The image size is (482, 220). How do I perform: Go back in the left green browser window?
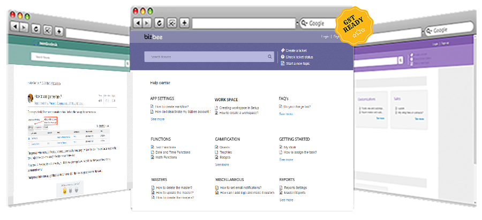point(15,27)
